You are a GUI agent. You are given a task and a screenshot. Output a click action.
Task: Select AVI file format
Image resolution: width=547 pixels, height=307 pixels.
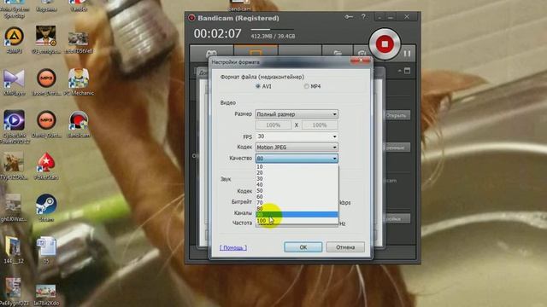point(263,86)
